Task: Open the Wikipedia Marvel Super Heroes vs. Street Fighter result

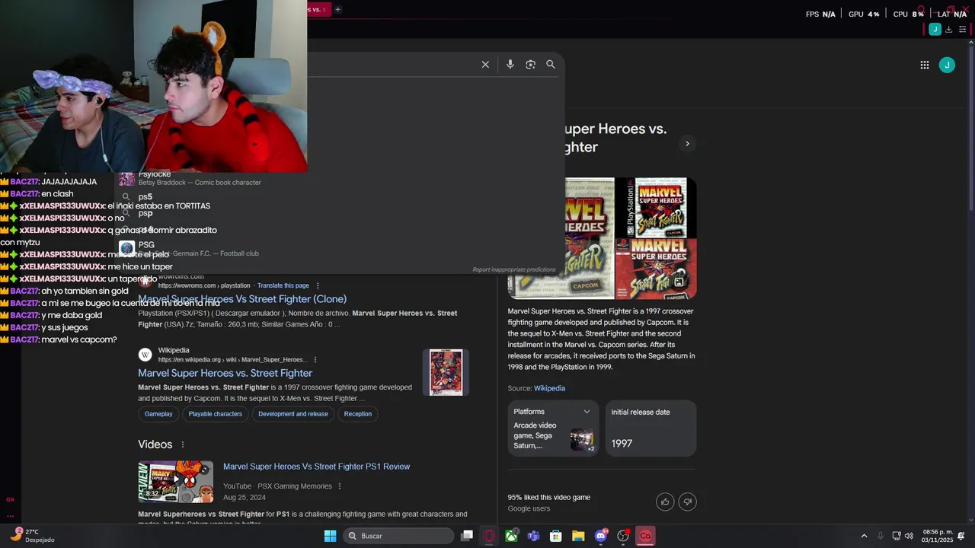Action: pyautogui.click(x=225, y=373)
